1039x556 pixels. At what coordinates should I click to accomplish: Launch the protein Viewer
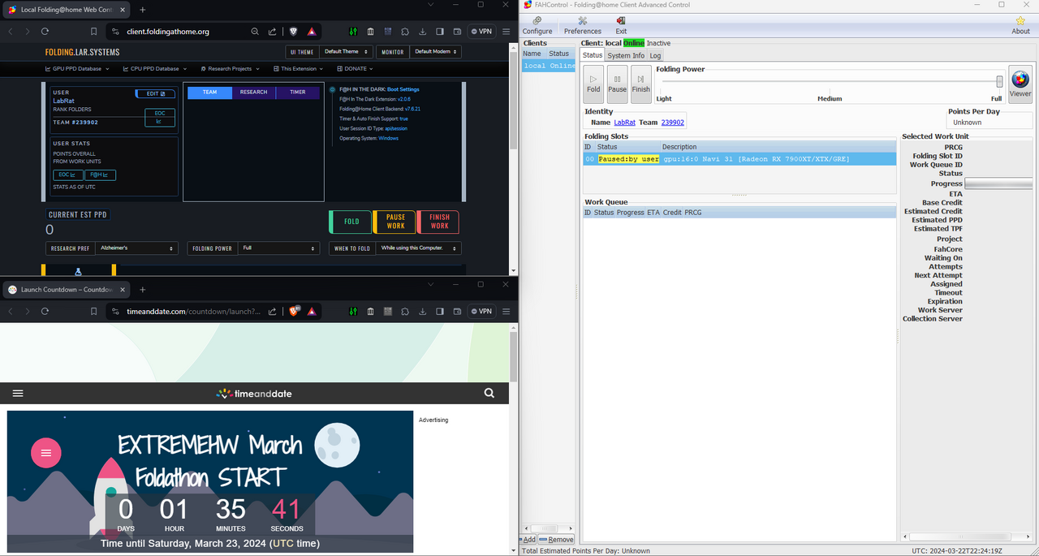[x=1020, y=84]
